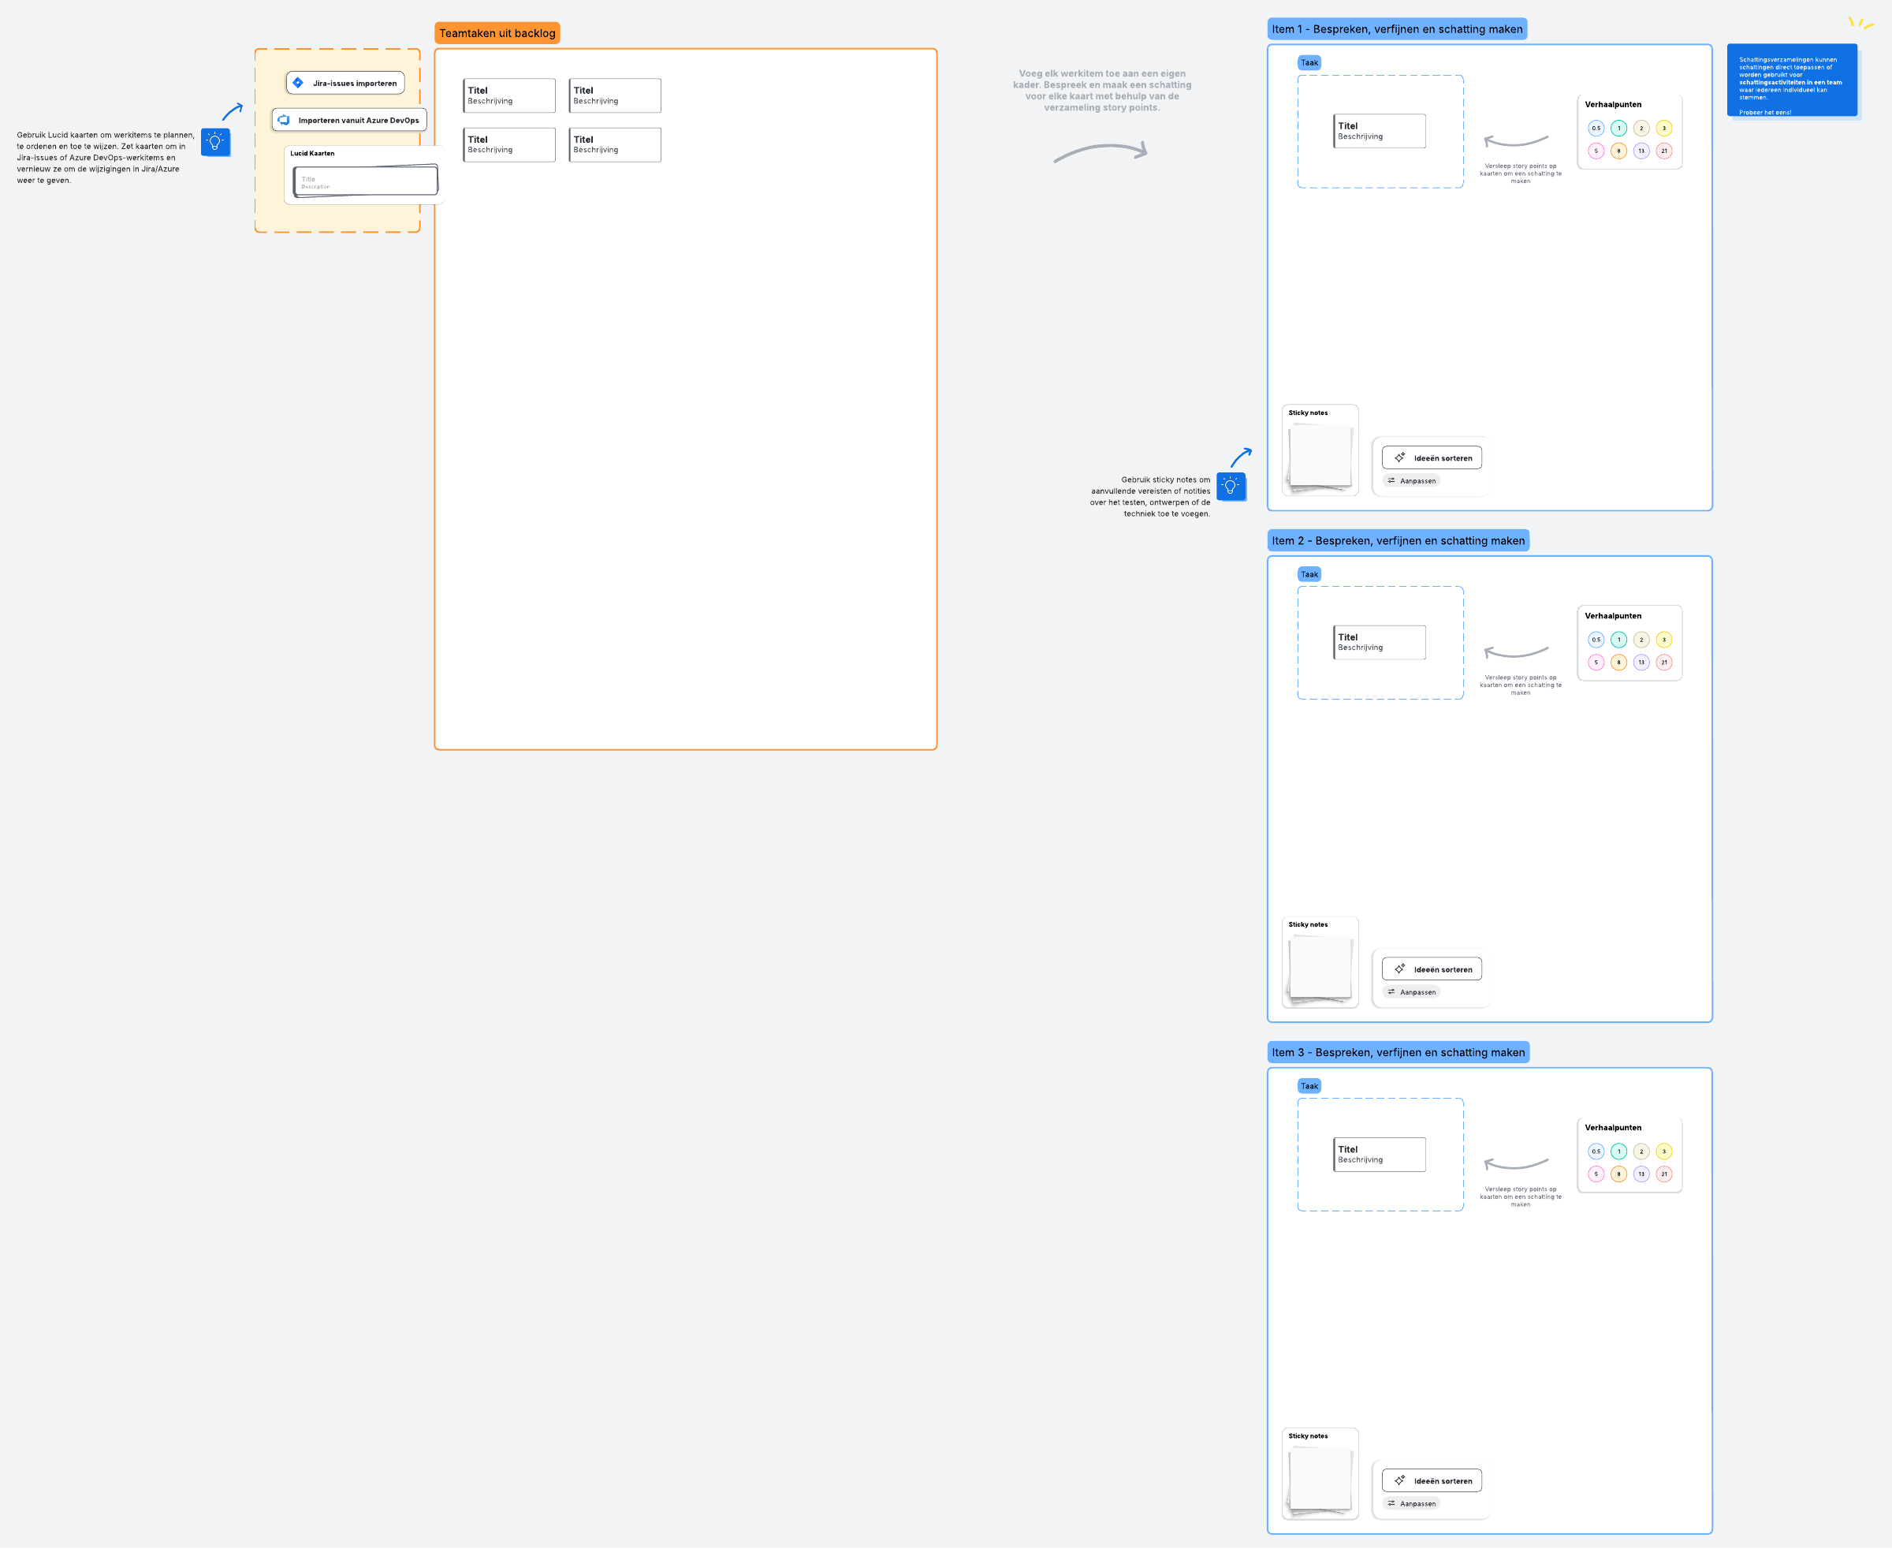Click the Sticky notes stack in Item 1

pyautogui.click(x=1320, y=456)
